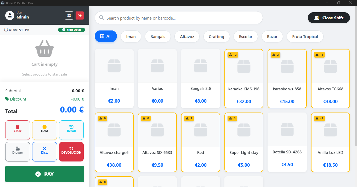Start a return with DEVOLUCIÓN button
This screenshot has width=357, height=187.
pyautogui.click(x=71, y=152)
